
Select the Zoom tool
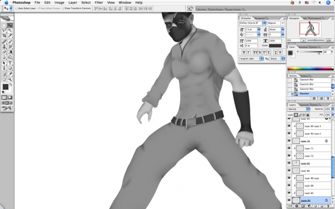tap(10, 79)
